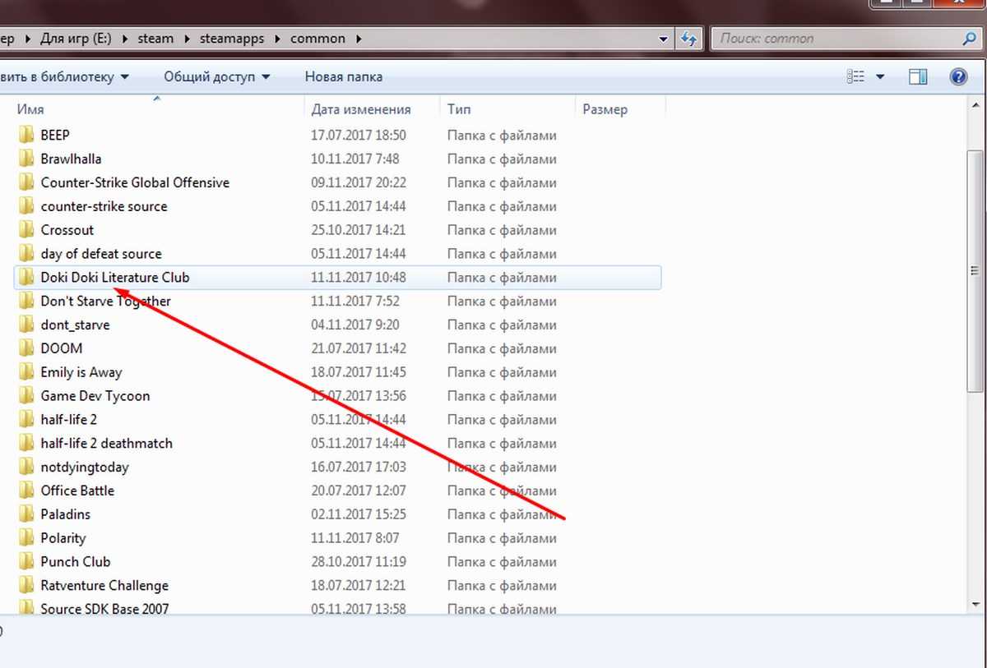
Task: Click the date 28.10.2017 11:19
Action: pyautogui.click(x=359, y=562)
